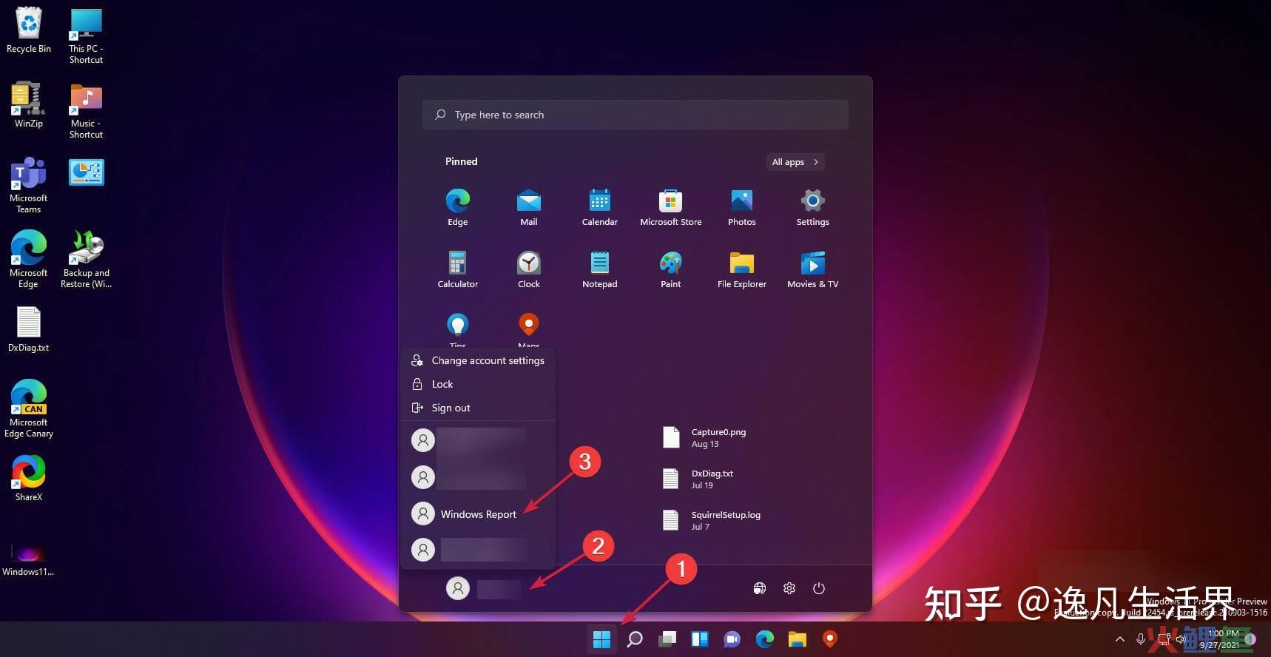This screenshot has width=1271, height=657.
Task: Select WinZip desktop icon
Action: pyautogui.click(x=29, y=105)
